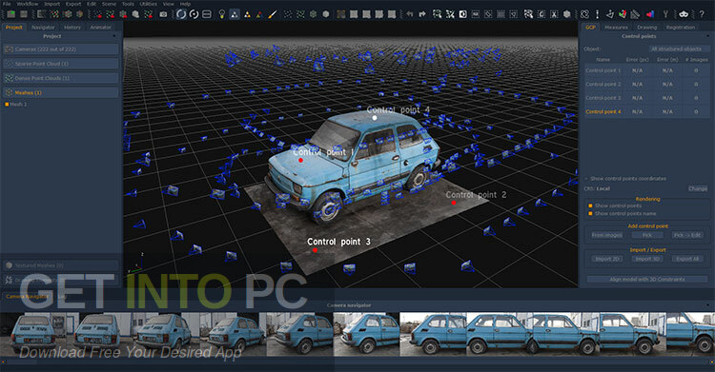This screenshot has width=715, height=372.
Task: Switch to the Registration tab
Action: pos(681,28)
